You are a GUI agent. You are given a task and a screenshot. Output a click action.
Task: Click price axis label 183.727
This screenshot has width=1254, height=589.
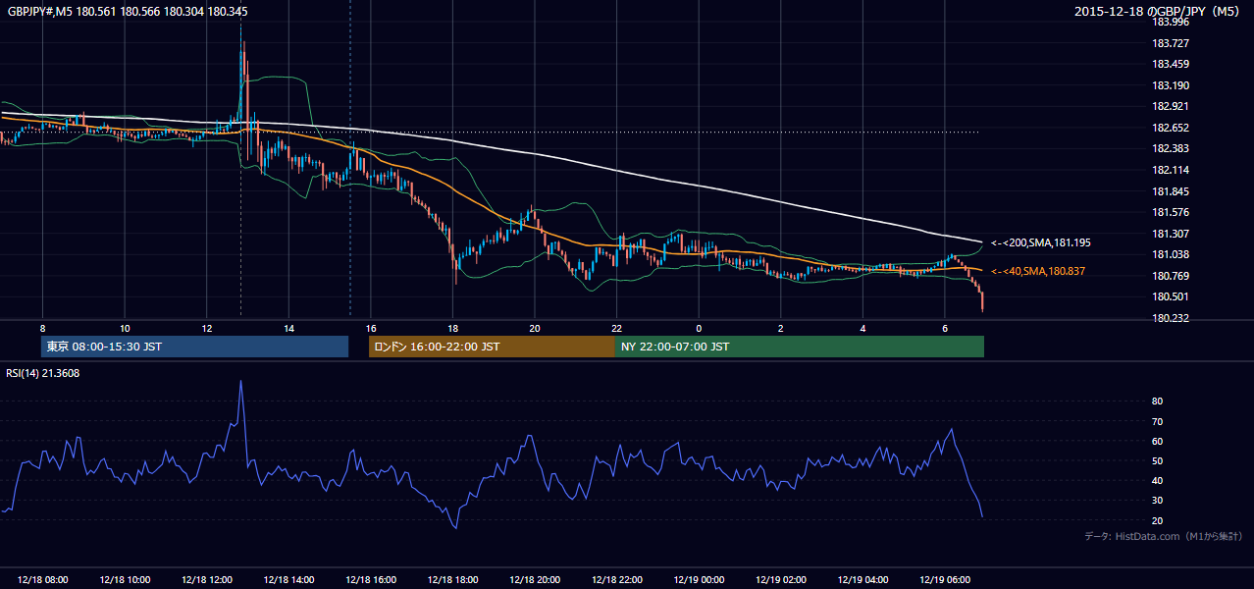pyautogui.click(x=1171, y=43)
